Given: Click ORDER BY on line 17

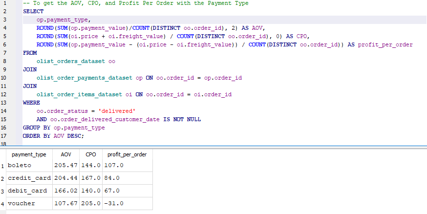Looking at the screenshot, I should (x=37, y=136).
